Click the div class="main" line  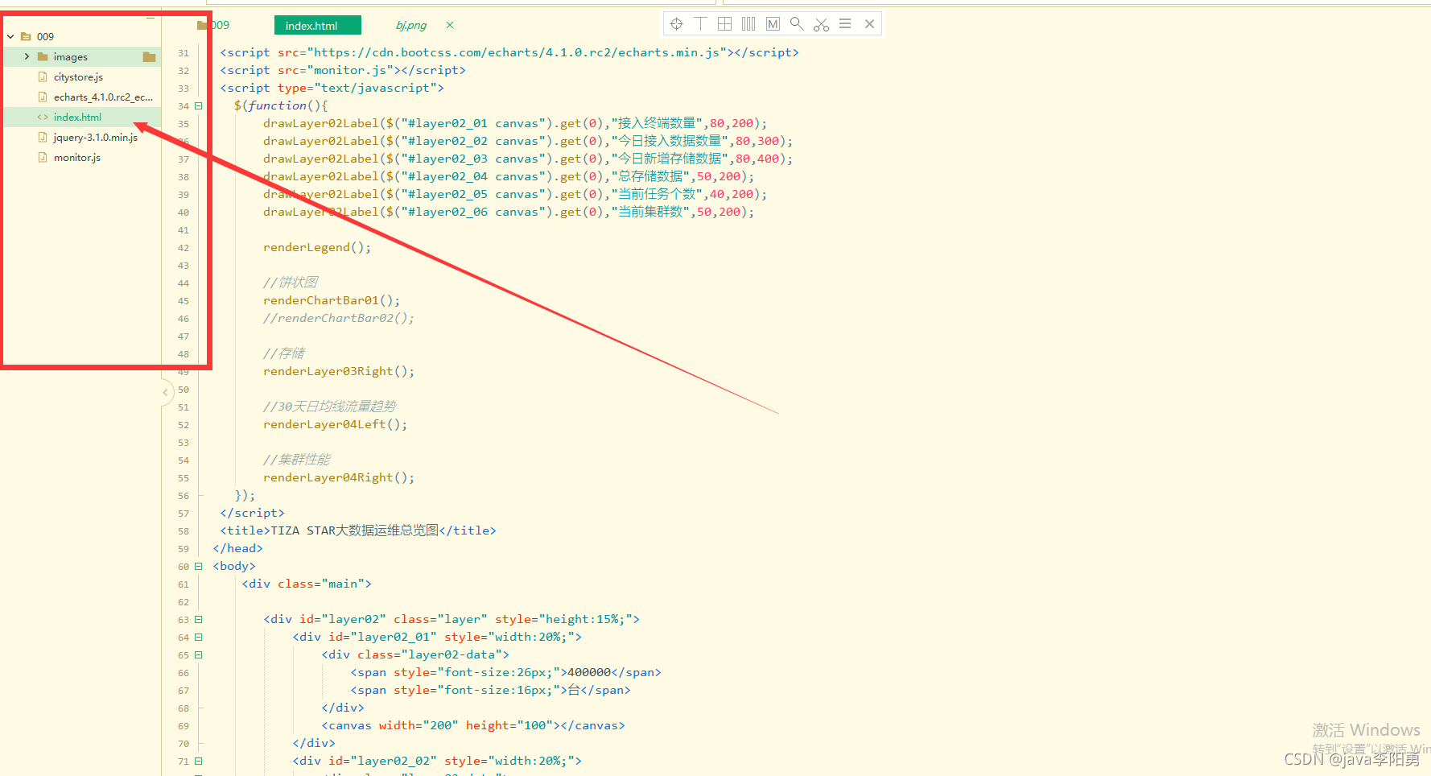point(307,584)
